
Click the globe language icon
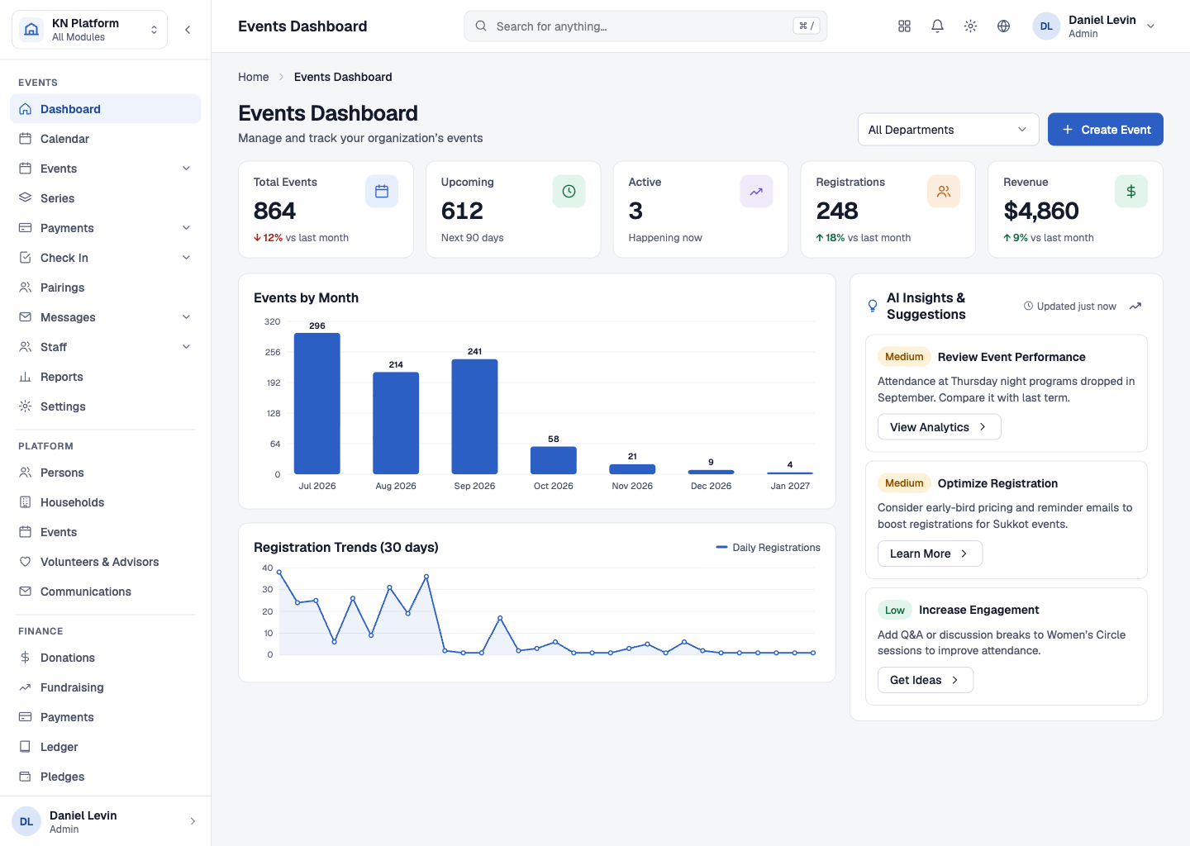coord(1003,26)
